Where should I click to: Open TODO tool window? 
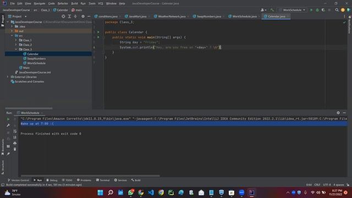click(x=67, y=180)
